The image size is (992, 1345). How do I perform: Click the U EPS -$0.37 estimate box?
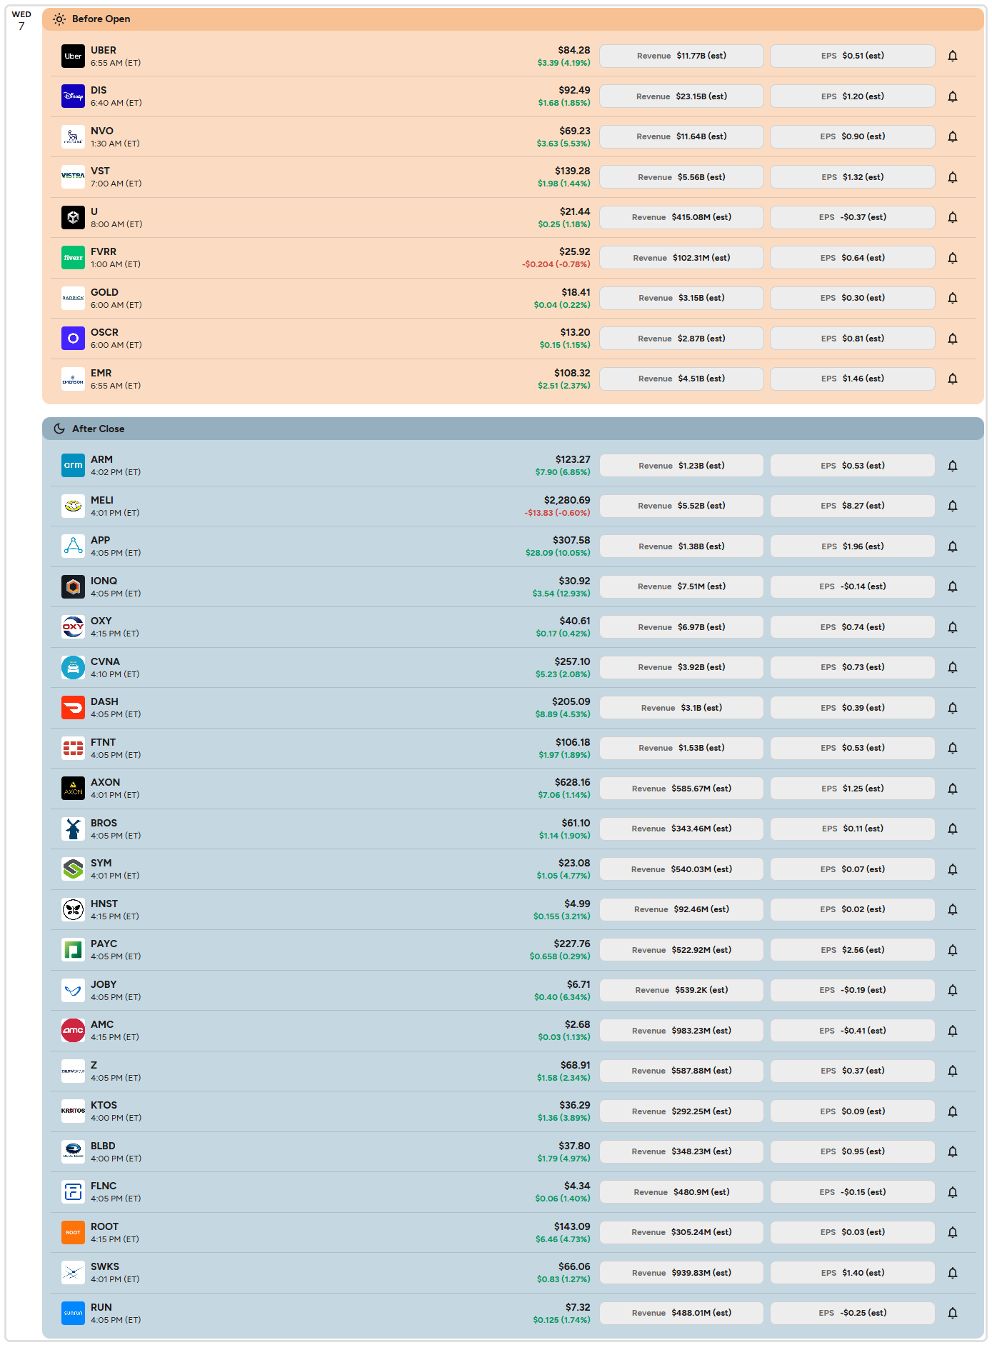click(853, 217)
